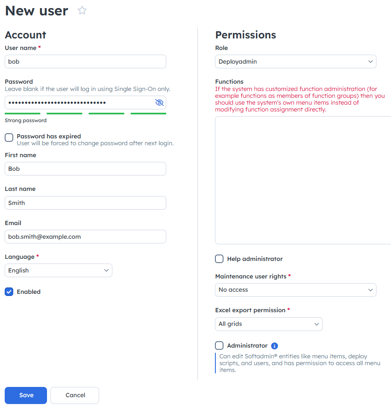This screenshot has width=391, height=410.
Task: Click inside the empty Functions list box
Action: click(x=303, y=180)
